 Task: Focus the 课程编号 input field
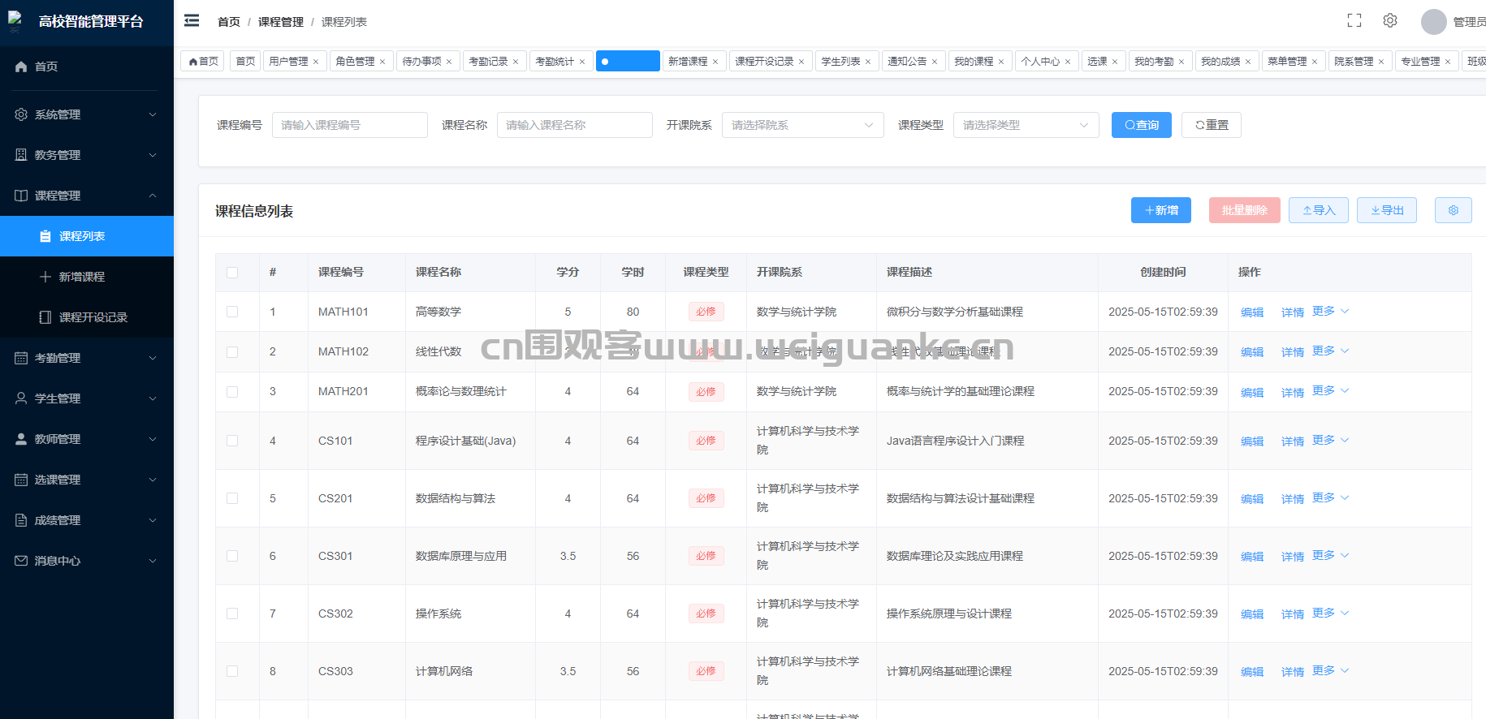click(349, 125)
